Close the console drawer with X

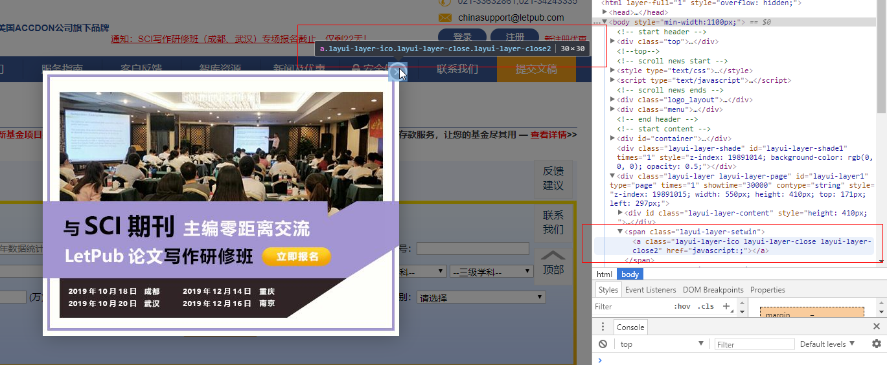pos(877,327)
